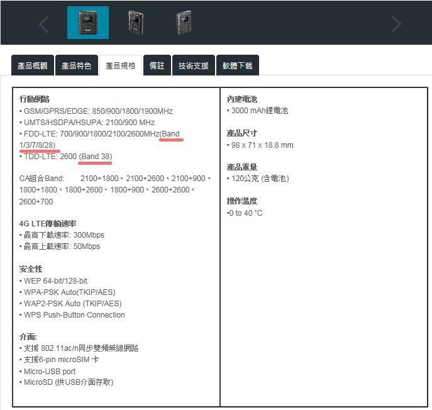Click the WPA-PSK Auto(TKIP/AES) line
This screenshot has width=432, height=410.
pyautogui.click(x=67, y=292)
